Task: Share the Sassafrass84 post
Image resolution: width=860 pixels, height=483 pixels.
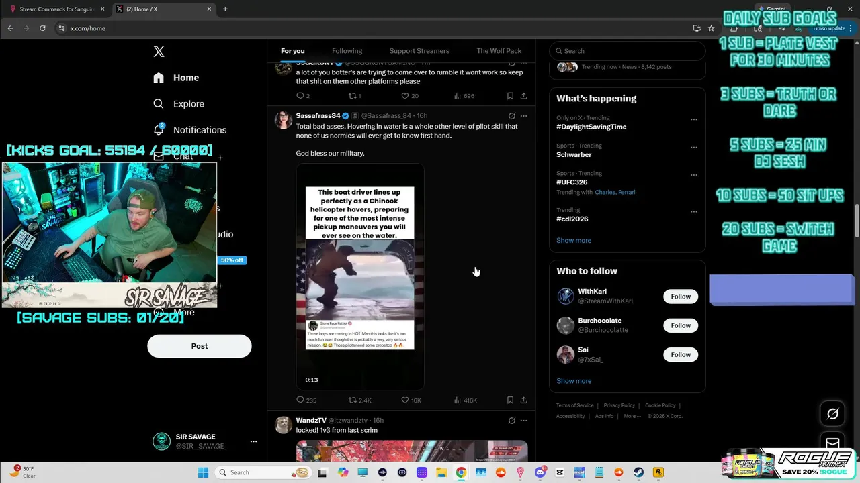Action: point(523,400)
